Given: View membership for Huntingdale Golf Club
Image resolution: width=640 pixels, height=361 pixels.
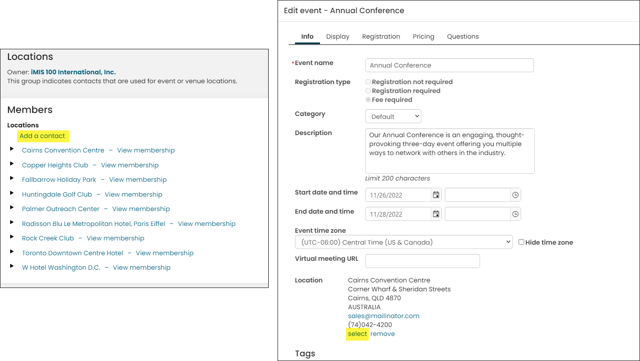Looking at the screenshot, I should [x=134, y=195].
